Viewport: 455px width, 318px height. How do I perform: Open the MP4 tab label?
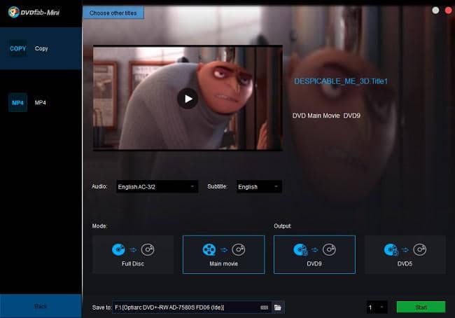(x=41, y=102)
